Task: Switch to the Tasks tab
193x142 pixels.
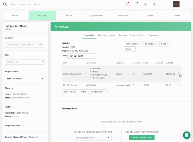Action: coord(150,15)
